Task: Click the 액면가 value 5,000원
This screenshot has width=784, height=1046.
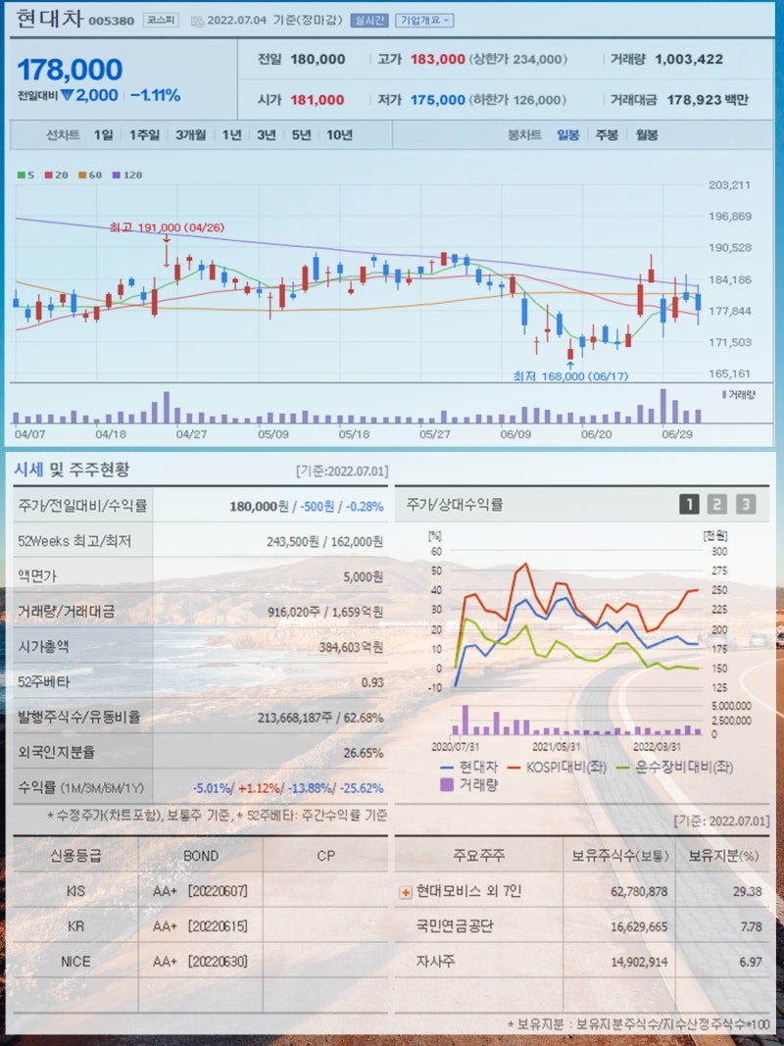Action: [x=364, y=576]
